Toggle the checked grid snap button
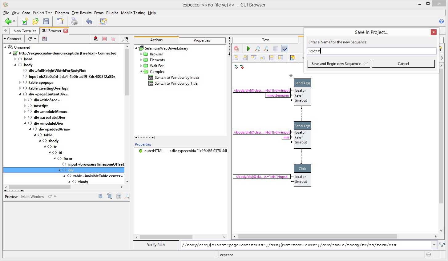 pyautogui.click(x=285, y=49)
